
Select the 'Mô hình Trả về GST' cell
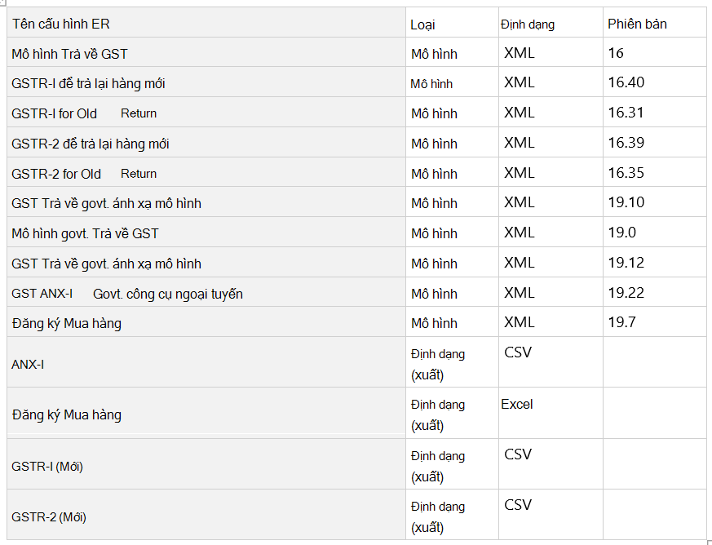coord(206,52)
